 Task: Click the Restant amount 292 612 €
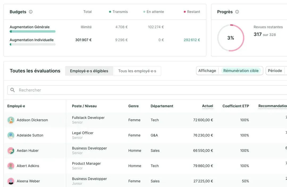pyautogui.click(x=192, y=40)
